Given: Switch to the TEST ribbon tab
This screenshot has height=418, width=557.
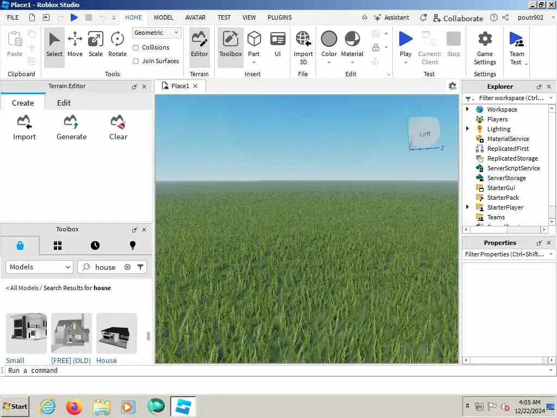Looking at the screenshot, I should (224, 17).
